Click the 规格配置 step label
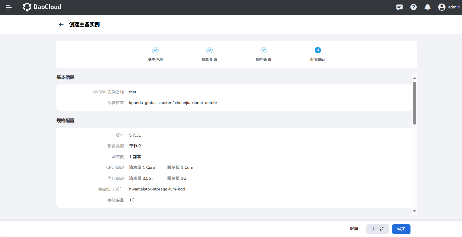 coord(209,60)
